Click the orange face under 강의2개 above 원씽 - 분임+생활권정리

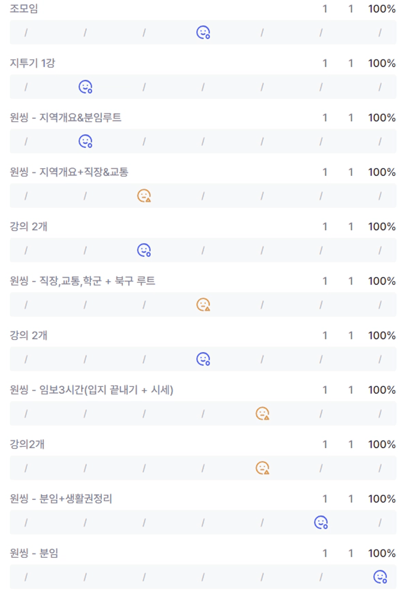tap(262, 468)
